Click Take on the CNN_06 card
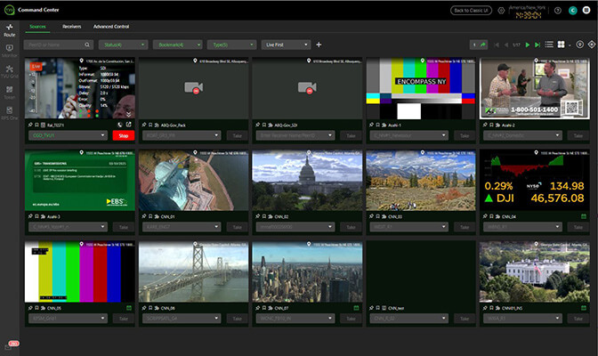Viewport: 598px width, 356px height. [238, 319]
